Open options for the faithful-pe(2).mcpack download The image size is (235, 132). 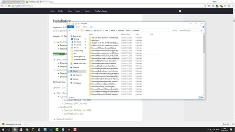point(25,124)
